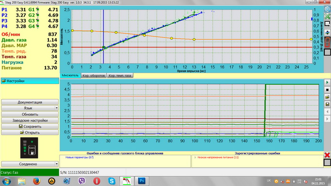The height and width of the screenshot is (186, 331).
Task: Open Skype from taskbar
Action: pos(111,181)
